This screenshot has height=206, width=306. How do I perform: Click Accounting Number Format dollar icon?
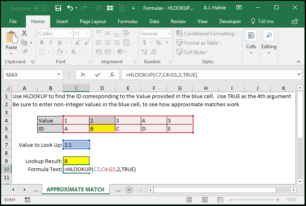click(144, 43)
